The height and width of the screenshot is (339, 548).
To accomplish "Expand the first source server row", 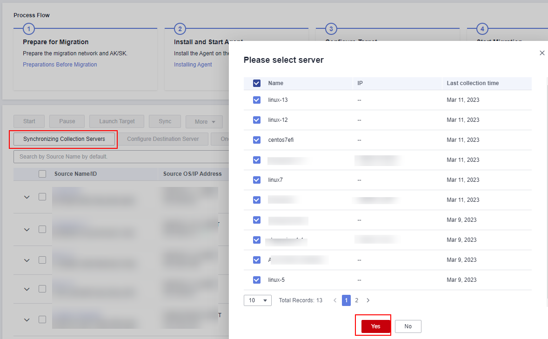I will coord(27,197).
